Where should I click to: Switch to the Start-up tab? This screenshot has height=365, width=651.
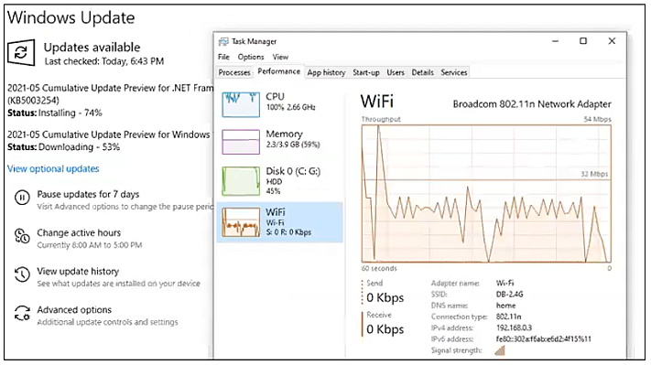click(x=365, y=72)
